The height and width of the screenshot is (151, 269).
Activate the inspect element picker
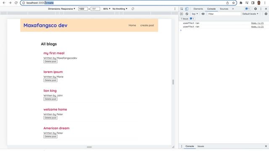tap(182, 9)
